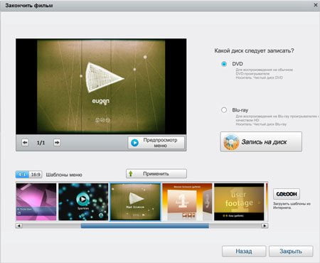Click left arrow of template scrollbar

pyautogui.click(x=18, y=226)
